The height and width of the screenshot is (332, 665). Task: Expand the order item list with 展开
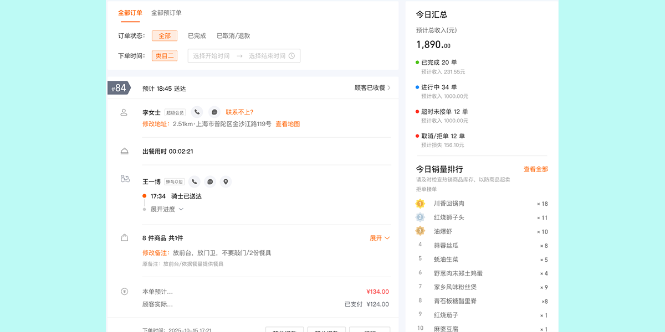pos(380,238)
